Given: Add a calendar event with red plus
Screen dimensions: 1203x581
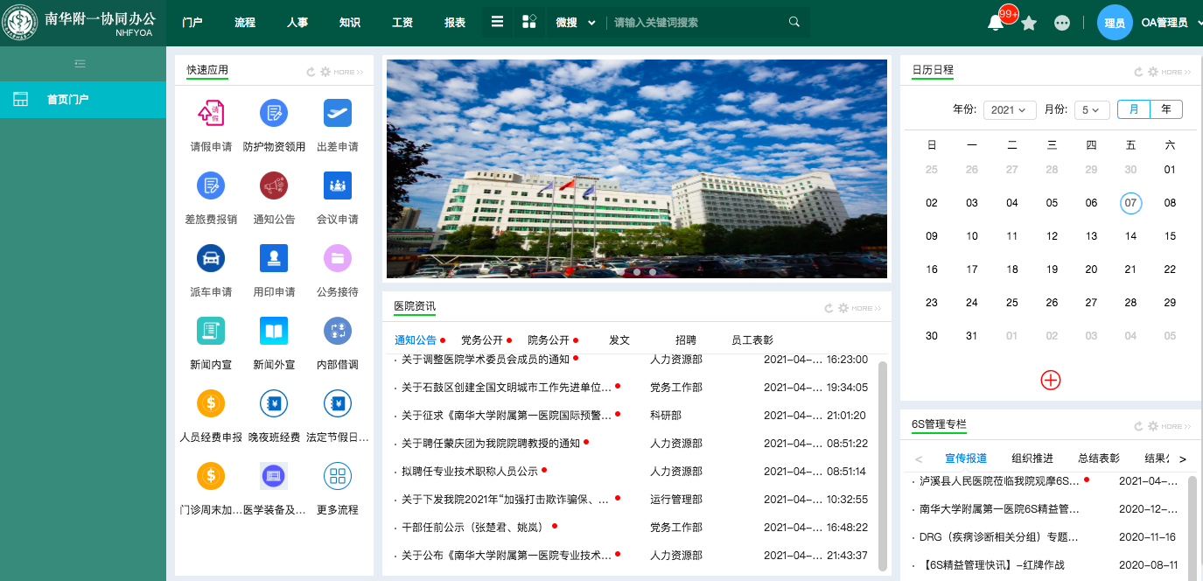Looking at the screenshot, I should click(x=1051, y=380).
